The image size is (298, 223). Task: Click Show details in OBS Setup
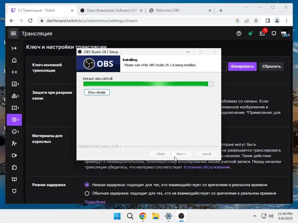(x=97, y=92)
